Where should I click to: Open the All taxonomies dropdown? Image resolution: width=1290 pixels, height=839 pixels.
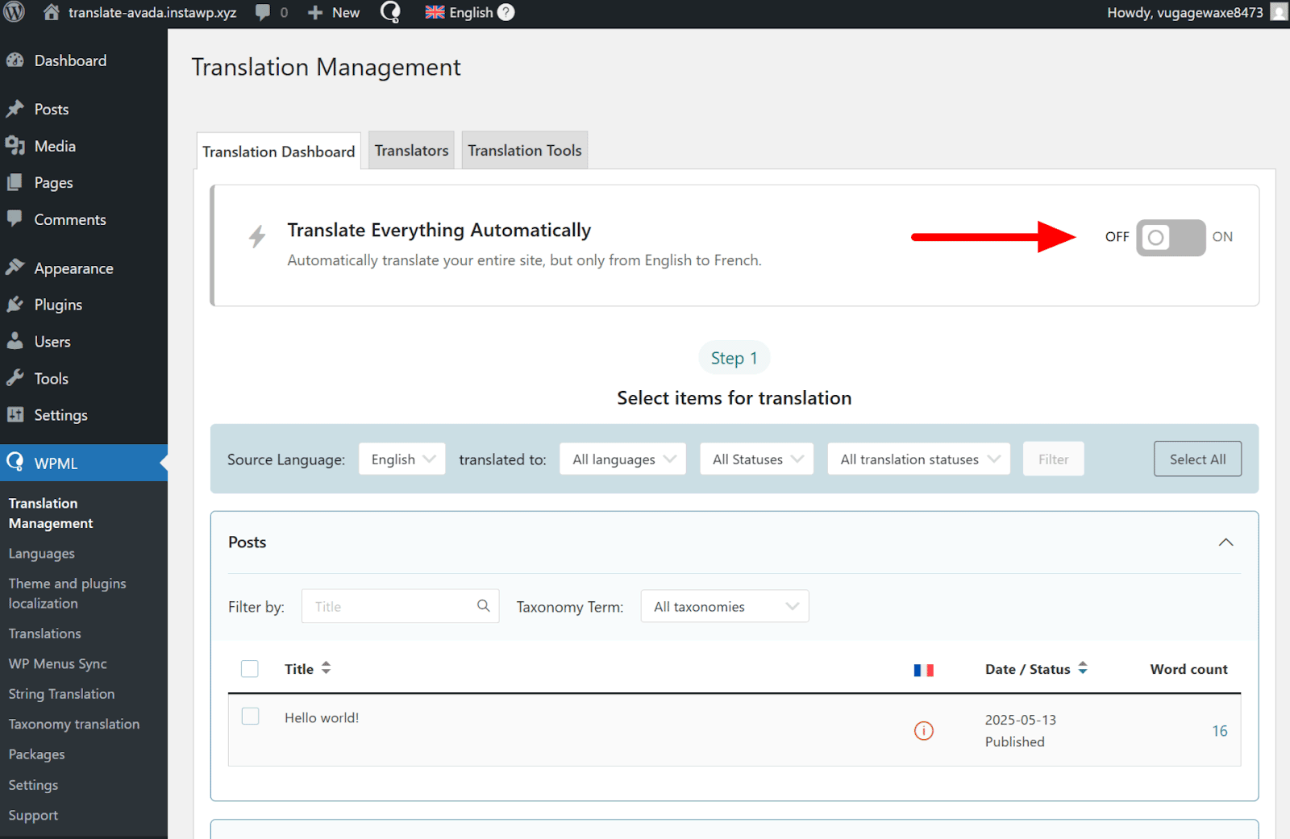[725, 606]
